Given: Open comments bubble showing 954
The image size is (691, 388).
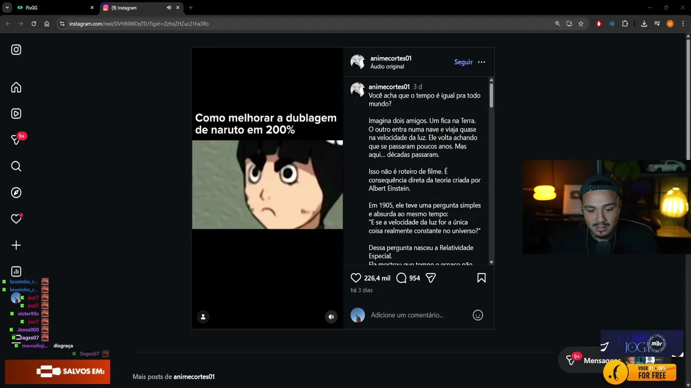Looking at the screenshot, I should click(401, 278).
